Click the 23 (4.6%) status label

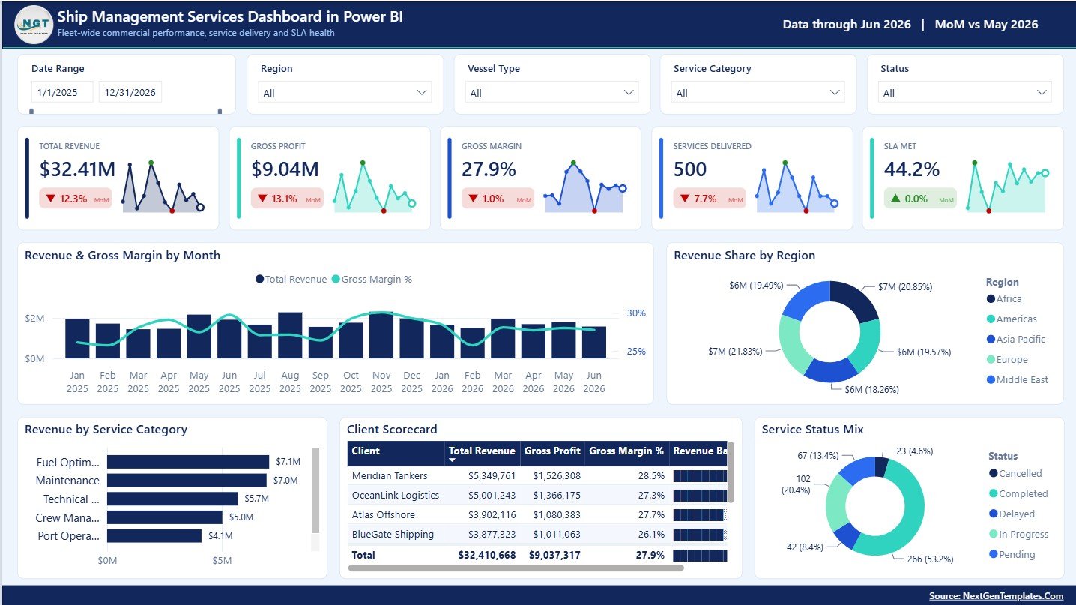(915, 451)
